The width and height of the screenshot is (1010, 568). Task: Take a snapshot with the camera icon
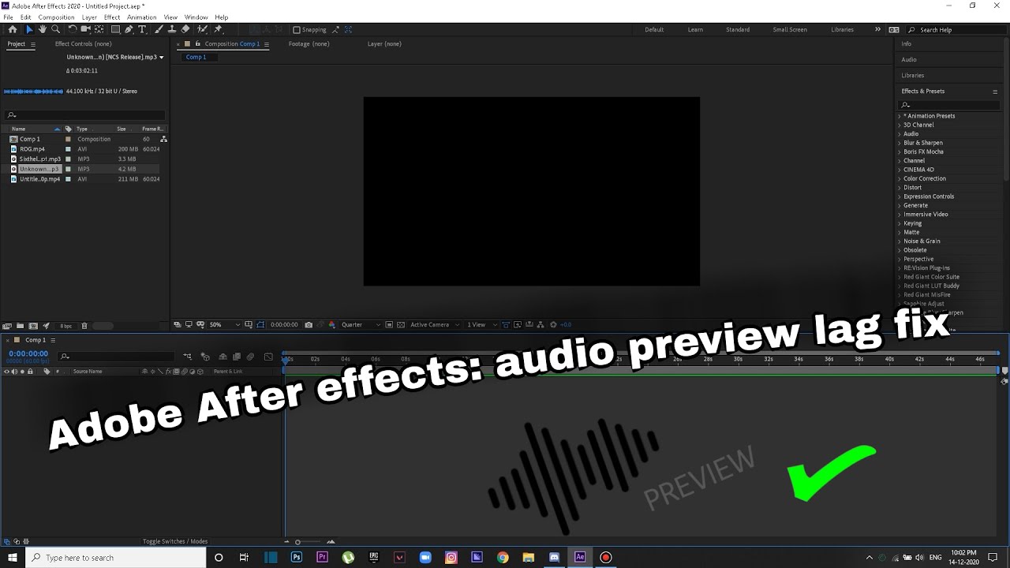point(309,324)
